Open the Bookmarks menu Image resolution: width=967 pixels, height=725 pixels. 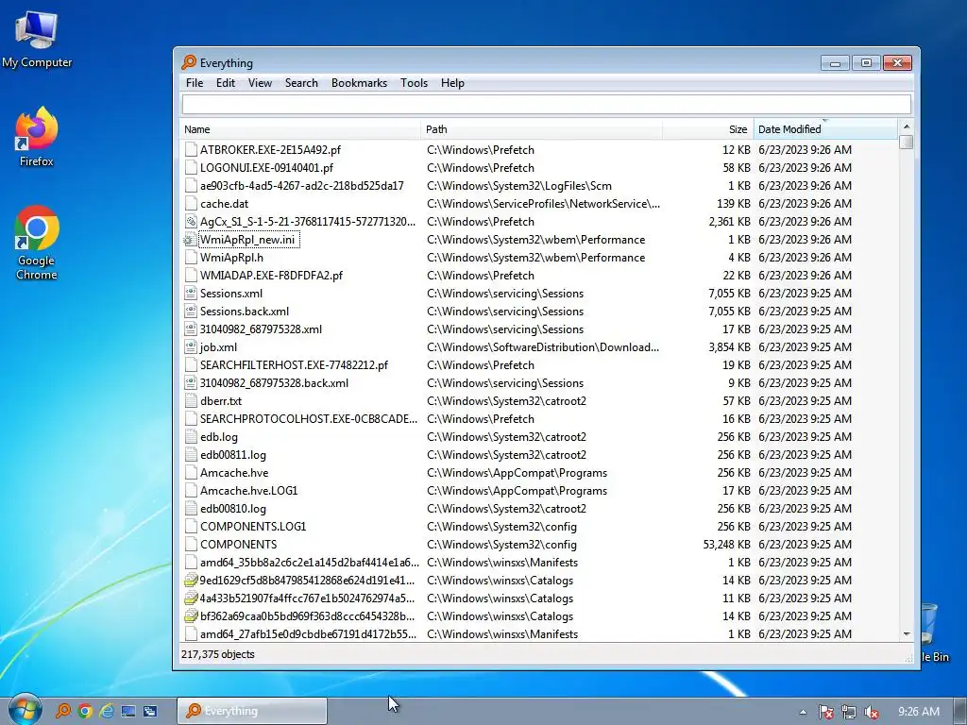point(359,83)
